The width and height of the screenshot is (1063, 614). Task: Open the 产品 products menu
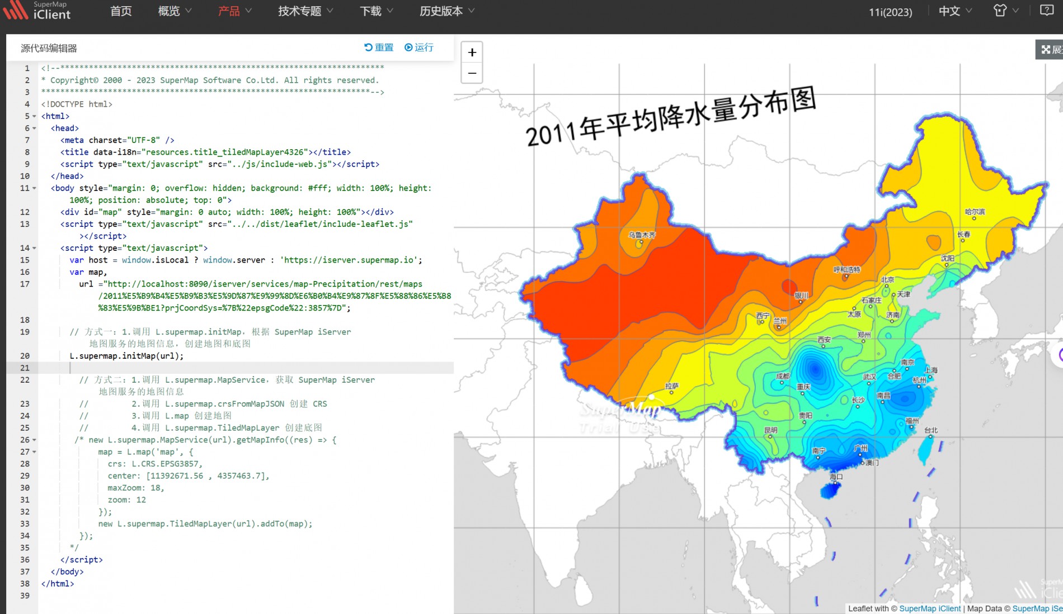229,11
